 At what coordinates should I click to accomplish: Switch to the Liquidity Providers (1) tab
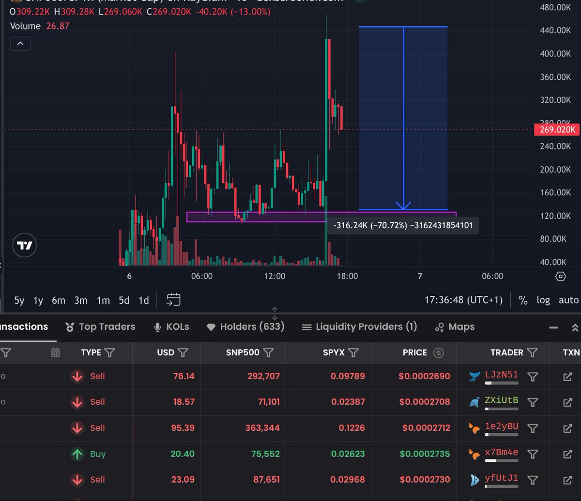359,327
